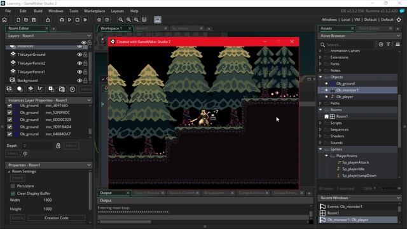Screen dimensions: 407x229
Task: Toggle the magnet snap toolbar icon
Action: tap(144, 20)
